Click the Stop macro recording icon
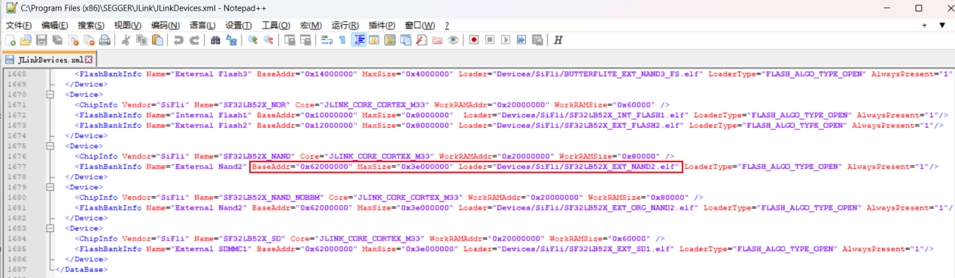Image resolution: width=955 pixels, height=278 pixels. click(x=490, y=40)
